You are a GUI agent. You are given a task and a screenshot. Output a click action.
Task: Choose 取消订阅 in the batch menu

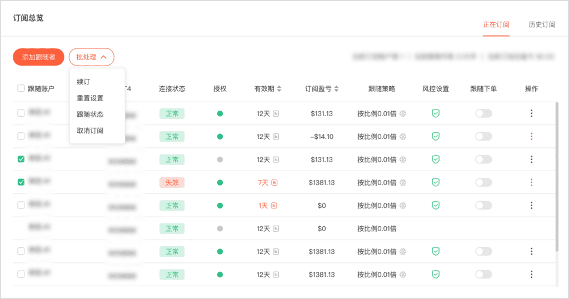(x=90, y=131)
